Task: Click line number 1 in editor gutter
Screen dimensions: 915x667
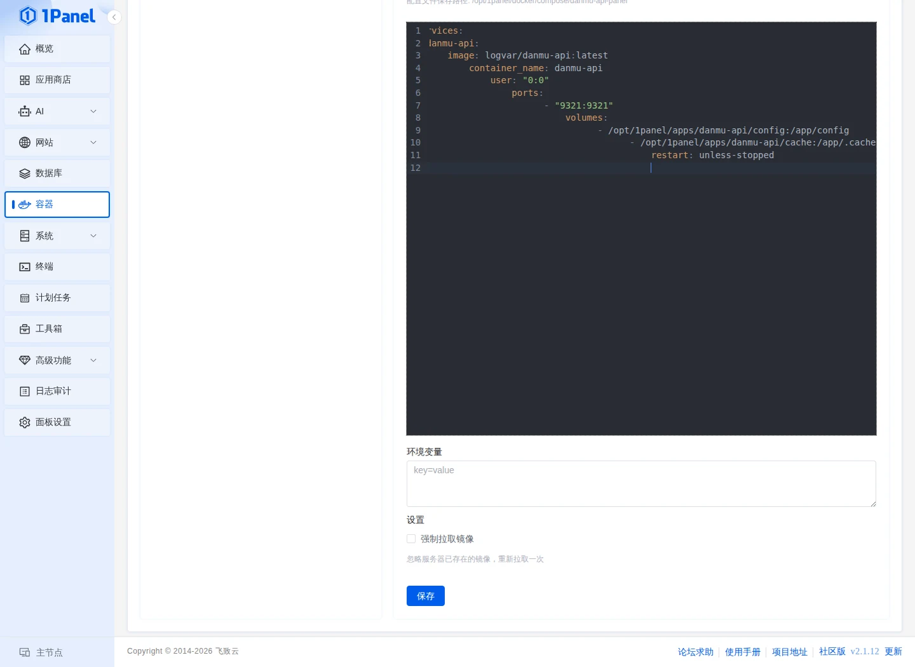Action: [x=417, y=30]
